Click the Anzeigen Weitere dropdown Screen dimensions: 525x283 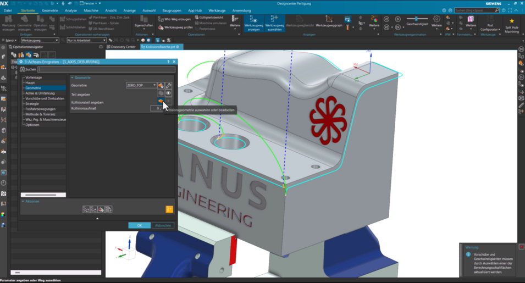tap(374, 23)
